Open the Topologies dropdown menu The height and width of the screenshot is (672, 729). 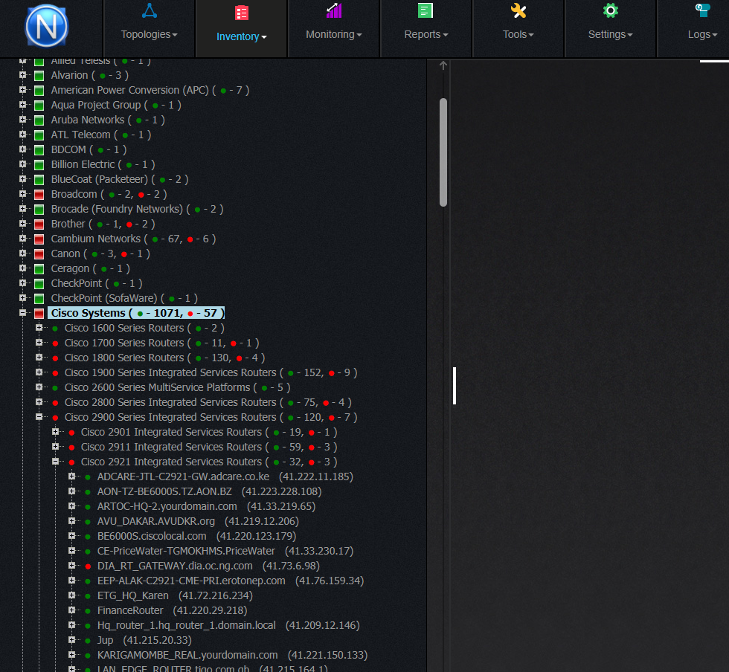coord(150,34)
